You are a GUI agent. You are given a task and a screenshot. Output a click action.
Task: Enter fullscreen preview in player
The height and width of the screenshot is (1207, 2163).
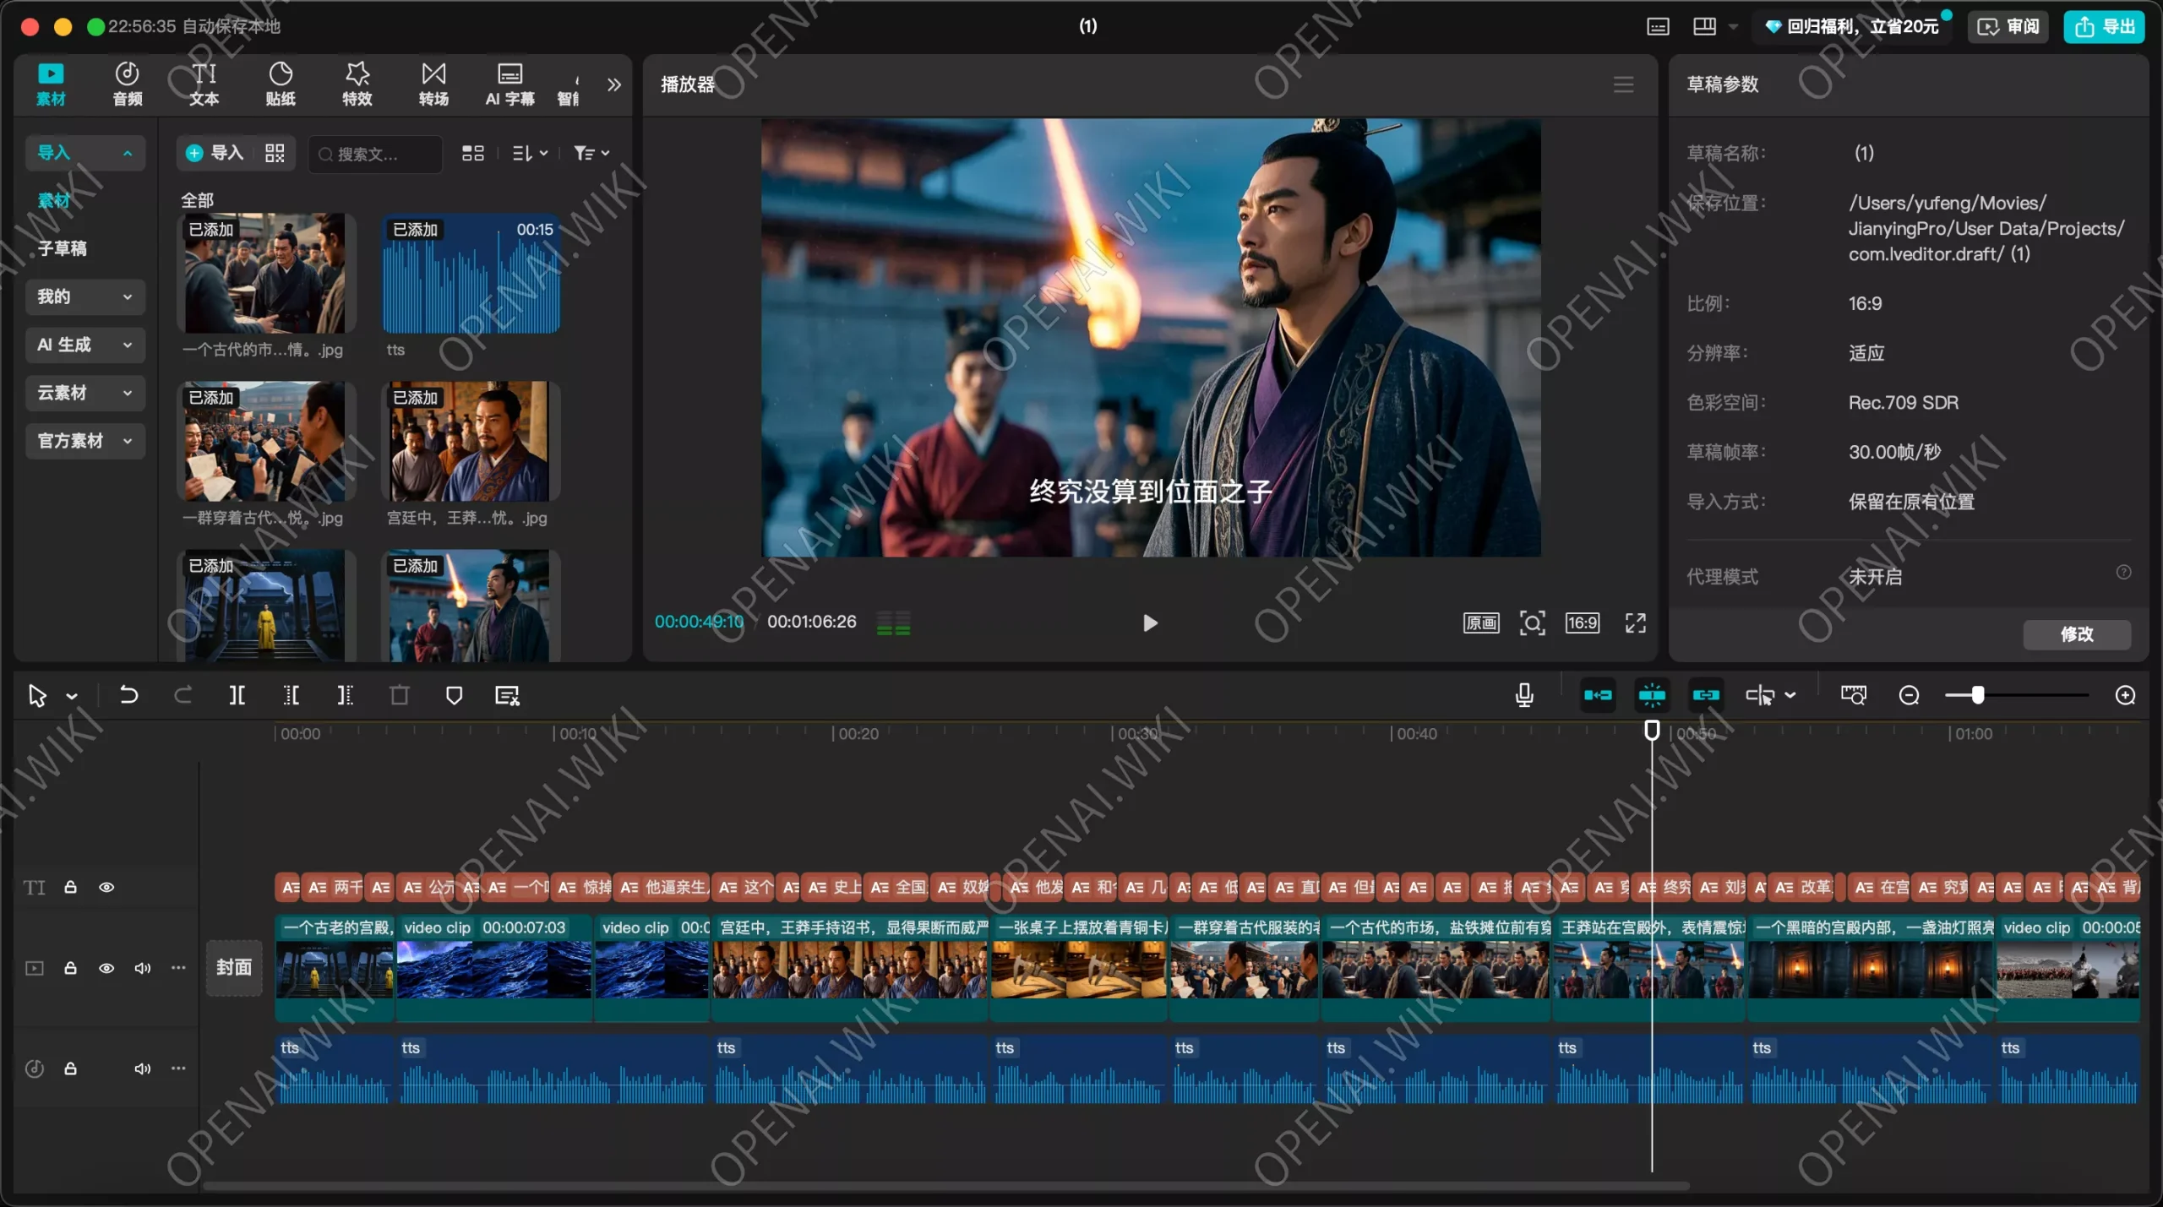click(1636, 623)
